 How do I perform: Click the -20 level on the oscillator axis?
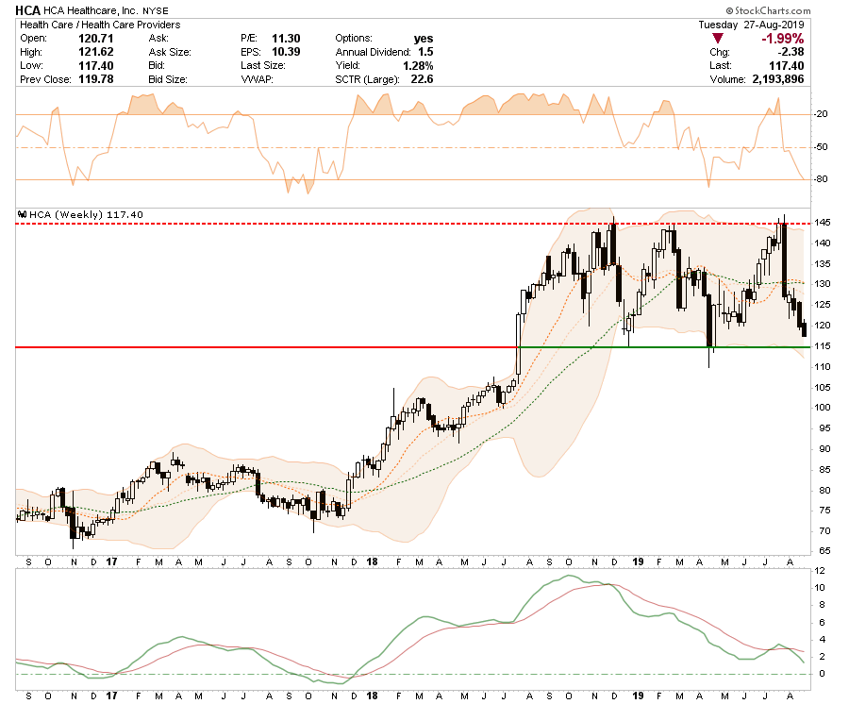click(x=821, y=114)
